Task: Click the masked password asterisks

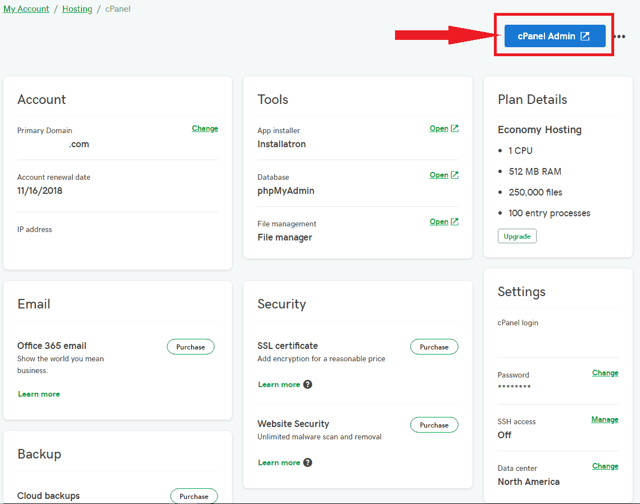Action: [514, 387]
